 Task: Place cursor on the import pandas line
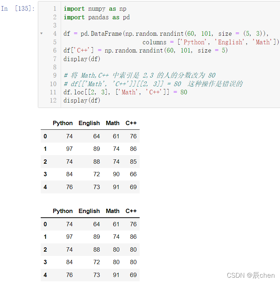coord(96,17)
